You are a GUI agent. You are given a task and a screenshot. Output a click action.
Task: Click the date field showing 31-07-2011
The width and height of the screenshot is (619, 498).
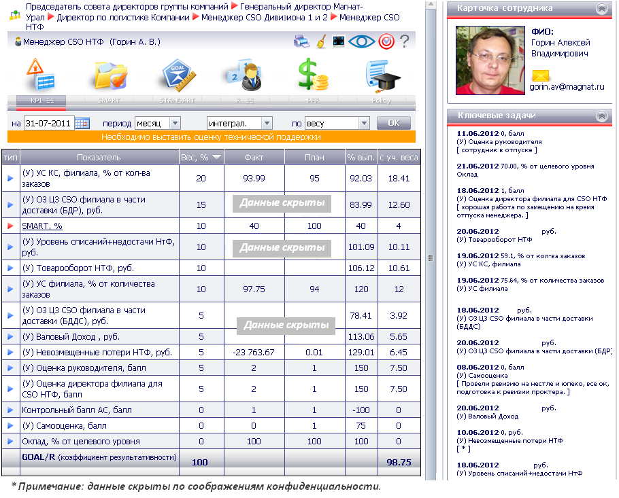(x=49, y=124)
